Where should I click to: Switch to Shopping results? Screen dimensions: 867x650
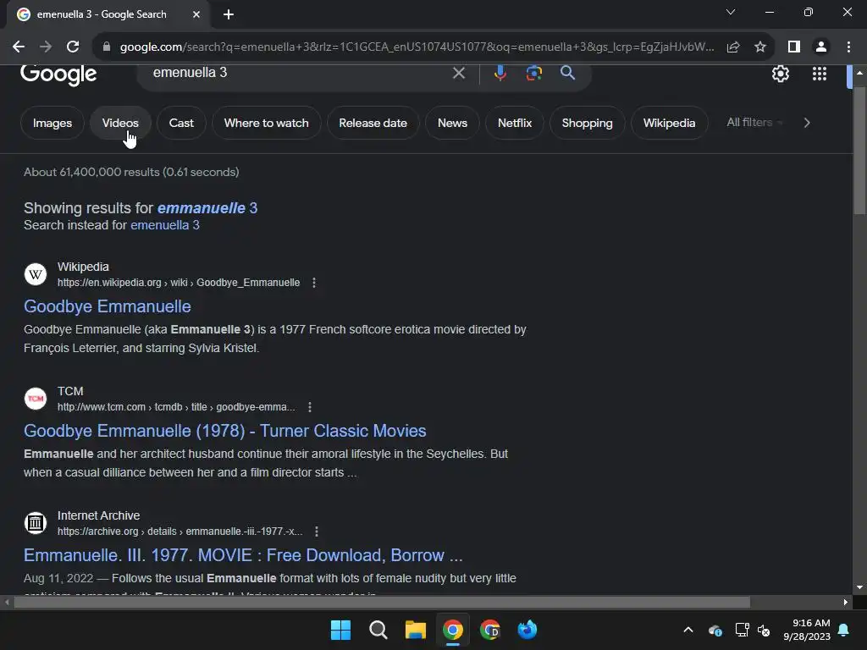(x=588, y=123)
